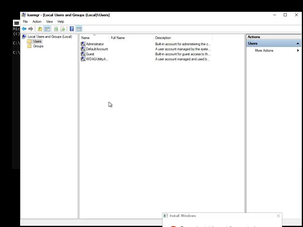Click the Guest user account icon
The image size is (303, 227).
(x=83, y=54)
